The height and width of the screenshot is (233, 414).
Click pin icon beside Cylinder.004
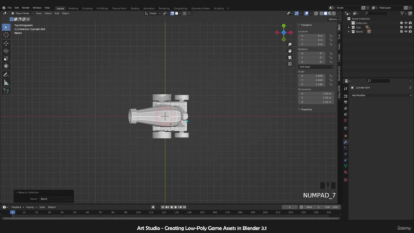click(410, 87)
